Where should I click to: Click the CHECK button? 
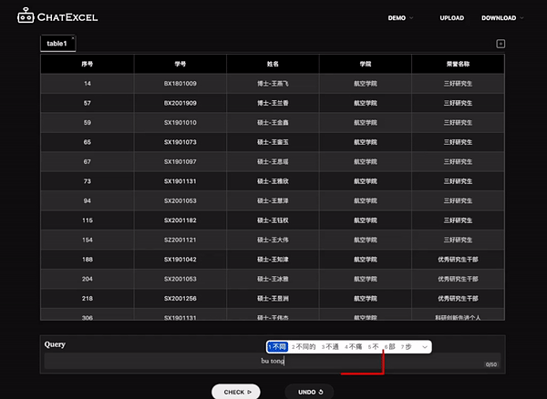click(236, 392)
